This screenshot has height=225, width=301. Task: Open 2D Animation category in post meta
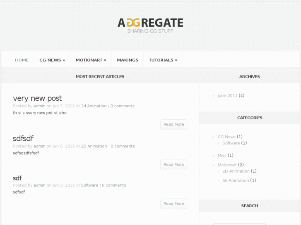tap(94, 146)
